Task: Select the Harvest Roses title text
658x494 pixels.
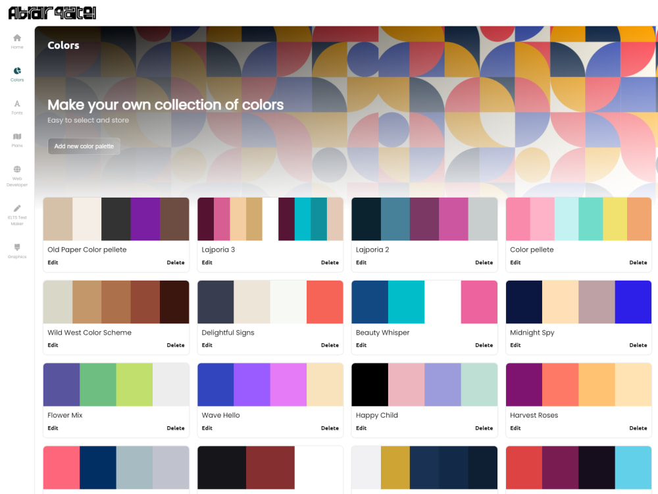Action: click(x=534, y=415)
